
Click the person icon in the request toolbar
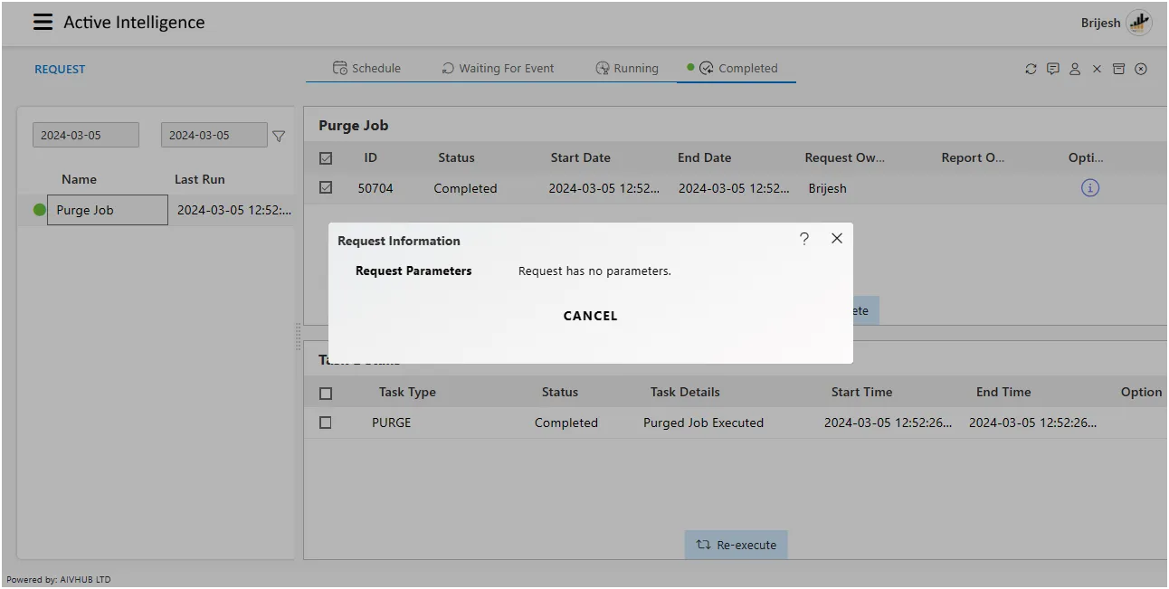point(1075,69)
